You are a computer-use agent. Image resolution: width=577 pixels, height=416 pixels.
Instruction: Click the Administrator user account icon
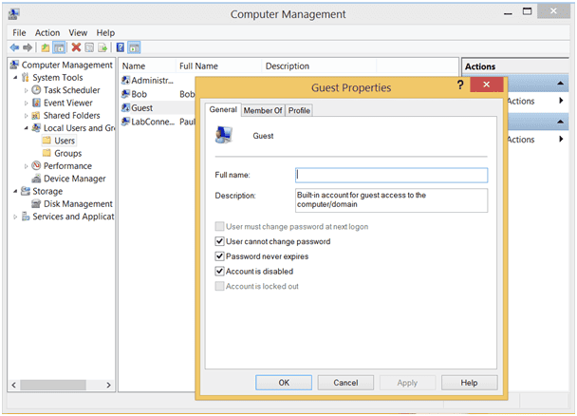click(x=125, y=80)
